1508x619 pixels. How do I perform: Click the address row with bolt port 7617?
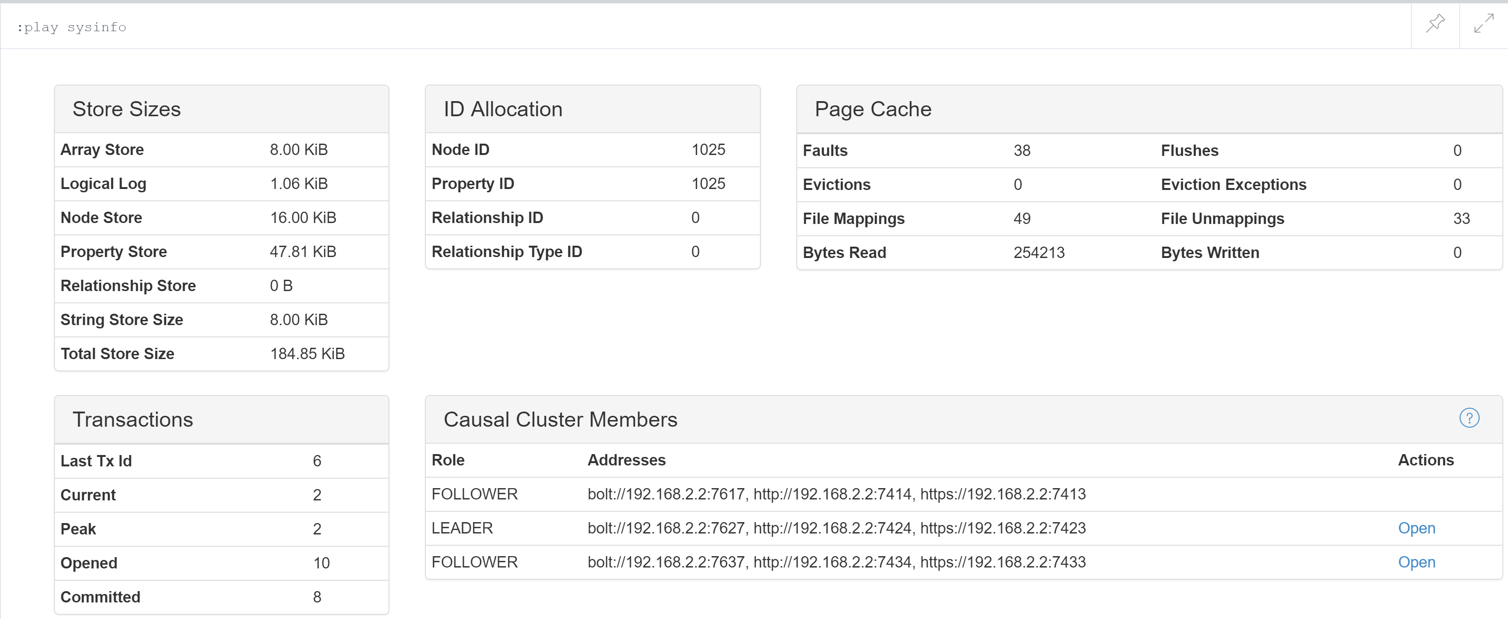[x=837, y=494]
